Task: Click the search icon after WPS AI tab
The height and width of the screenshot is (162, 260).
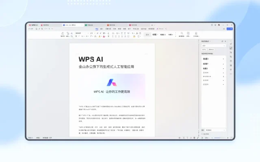Action: pos(166,29)
